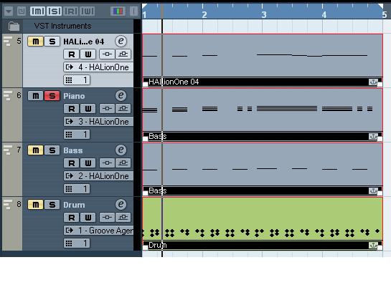Click the anchor icon on the Drum part

click(373, 246)
